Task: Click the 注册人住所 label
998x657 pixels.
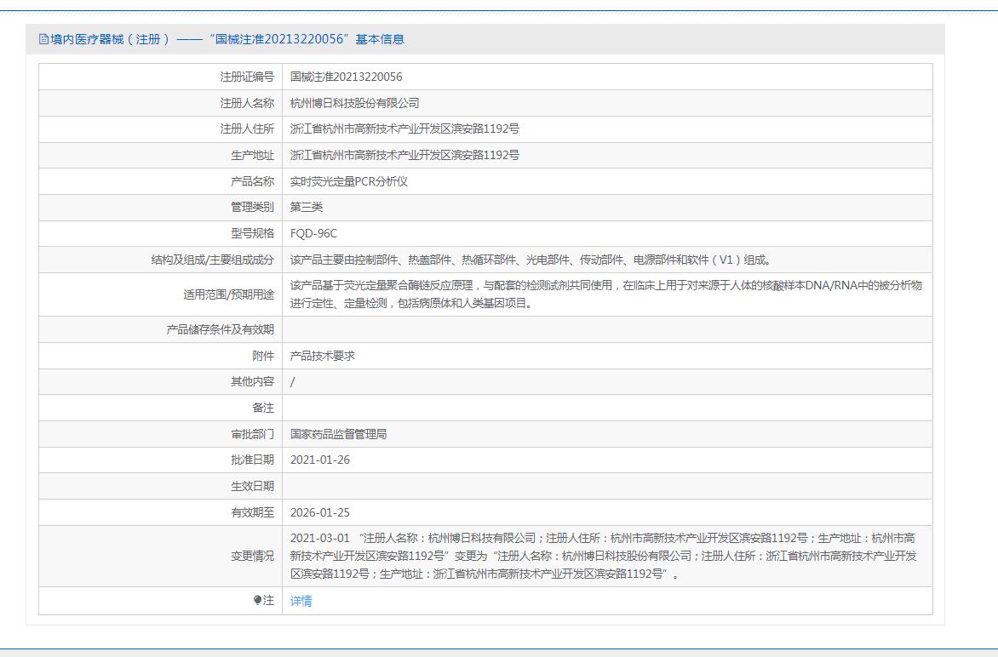Action: click(x=247, y=129)
